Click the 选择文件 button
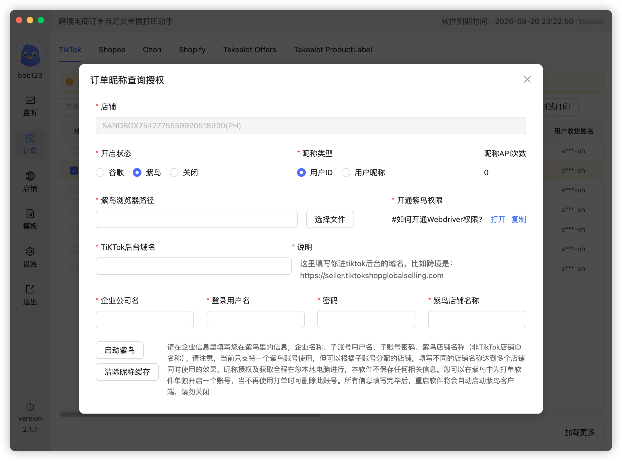Viewport: 622px width, 461px height. pyautogui.click(x=330, y=219)
